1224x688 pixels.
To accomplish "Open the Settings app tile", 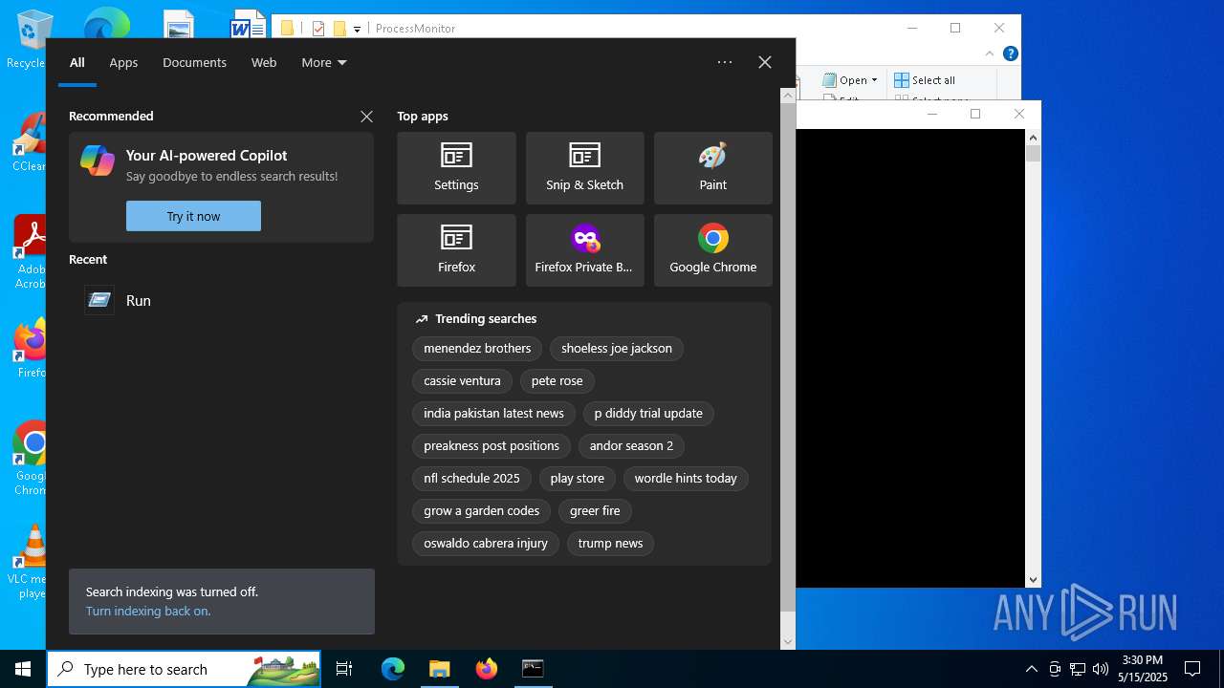I will (456, 168).
